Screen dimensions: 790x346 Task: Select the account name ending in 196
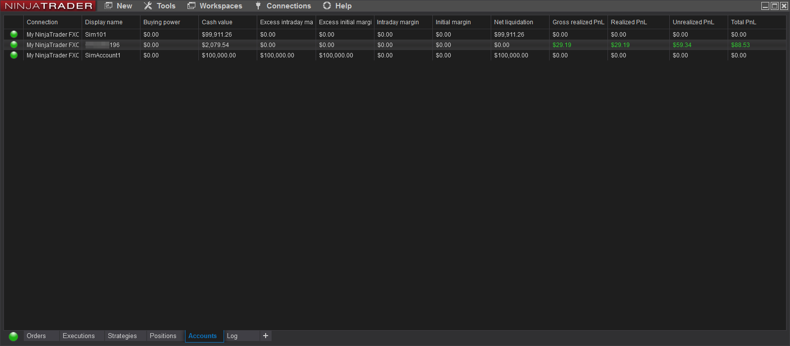[x=111, y=45]
